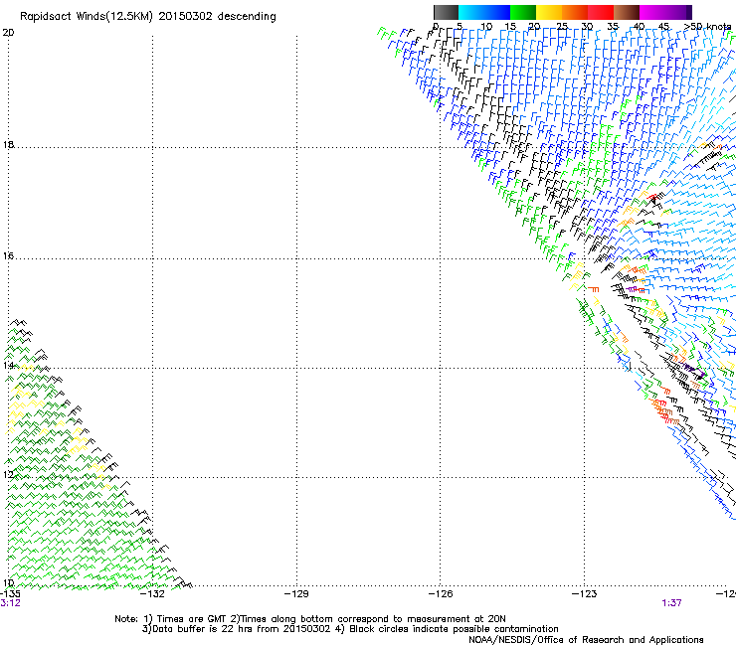
Task: Click the legend tick label '35'
Action: pos(613,27)
